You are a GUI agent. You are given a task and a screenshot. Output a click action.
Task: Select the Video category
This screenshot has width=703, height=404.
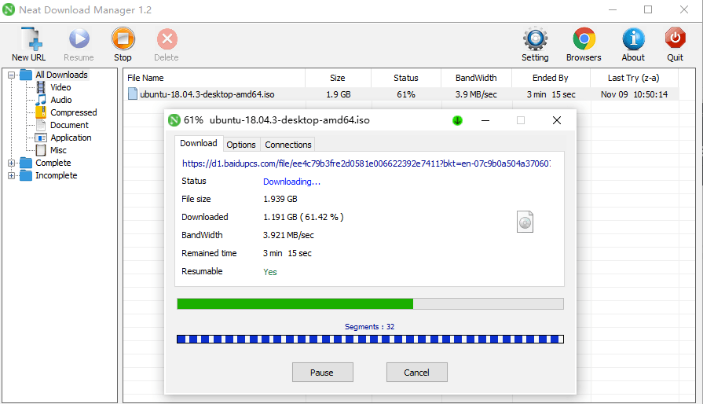60,87
